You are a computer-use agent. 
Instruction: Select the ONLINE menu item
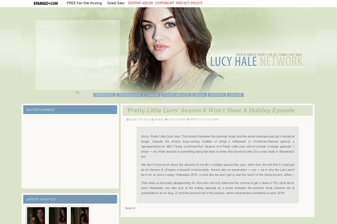[235, 95]
